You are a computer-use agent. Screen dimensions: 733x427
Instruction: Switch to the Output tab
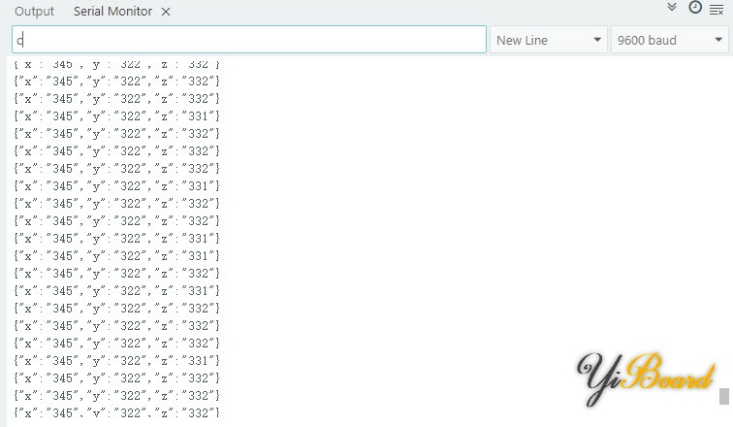tap(34, 12)
